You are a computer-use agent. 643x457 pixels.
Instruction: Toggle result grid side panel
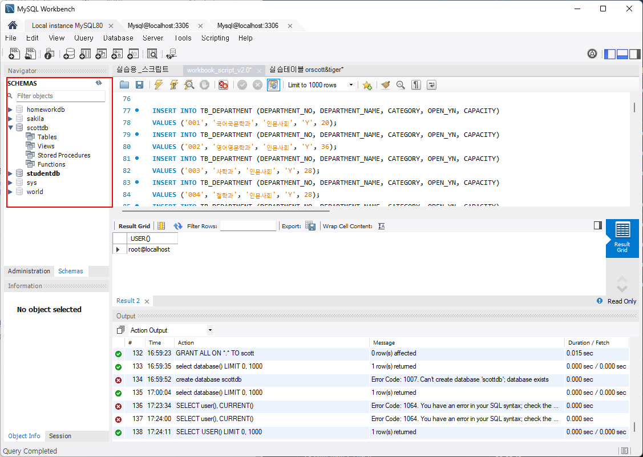point(598,225)
